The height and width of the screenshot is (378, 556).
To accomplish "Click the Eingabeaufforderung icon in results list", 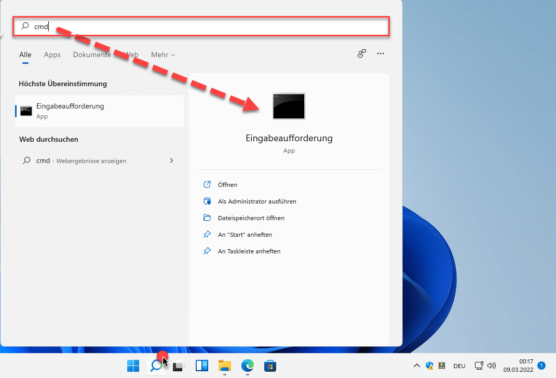I will click(26, 111).
